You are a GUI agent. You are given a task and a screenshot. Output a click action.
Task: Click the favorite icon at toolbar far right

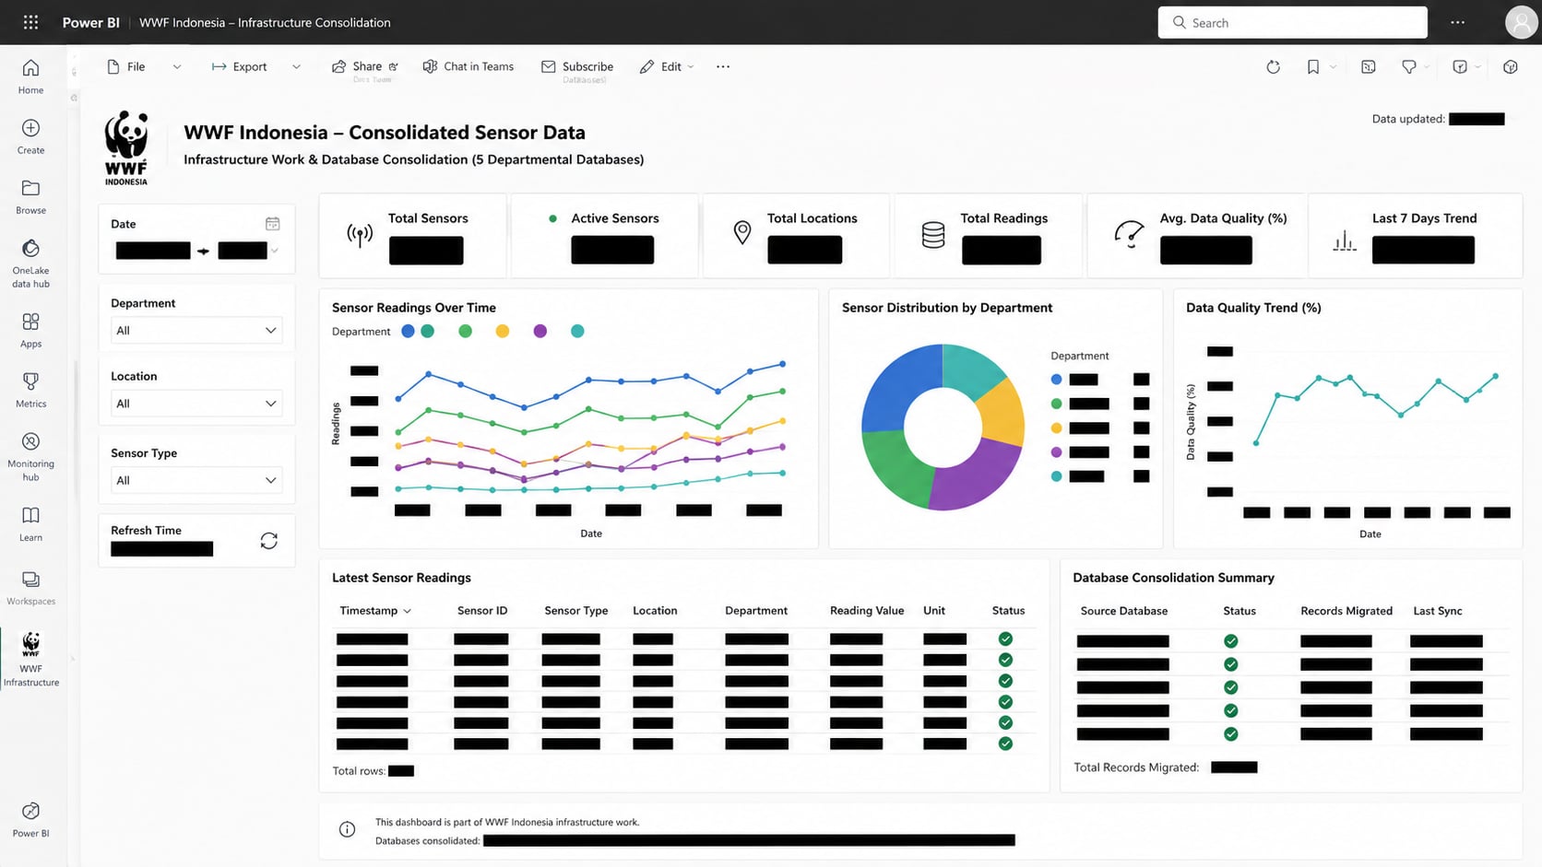1510,66
